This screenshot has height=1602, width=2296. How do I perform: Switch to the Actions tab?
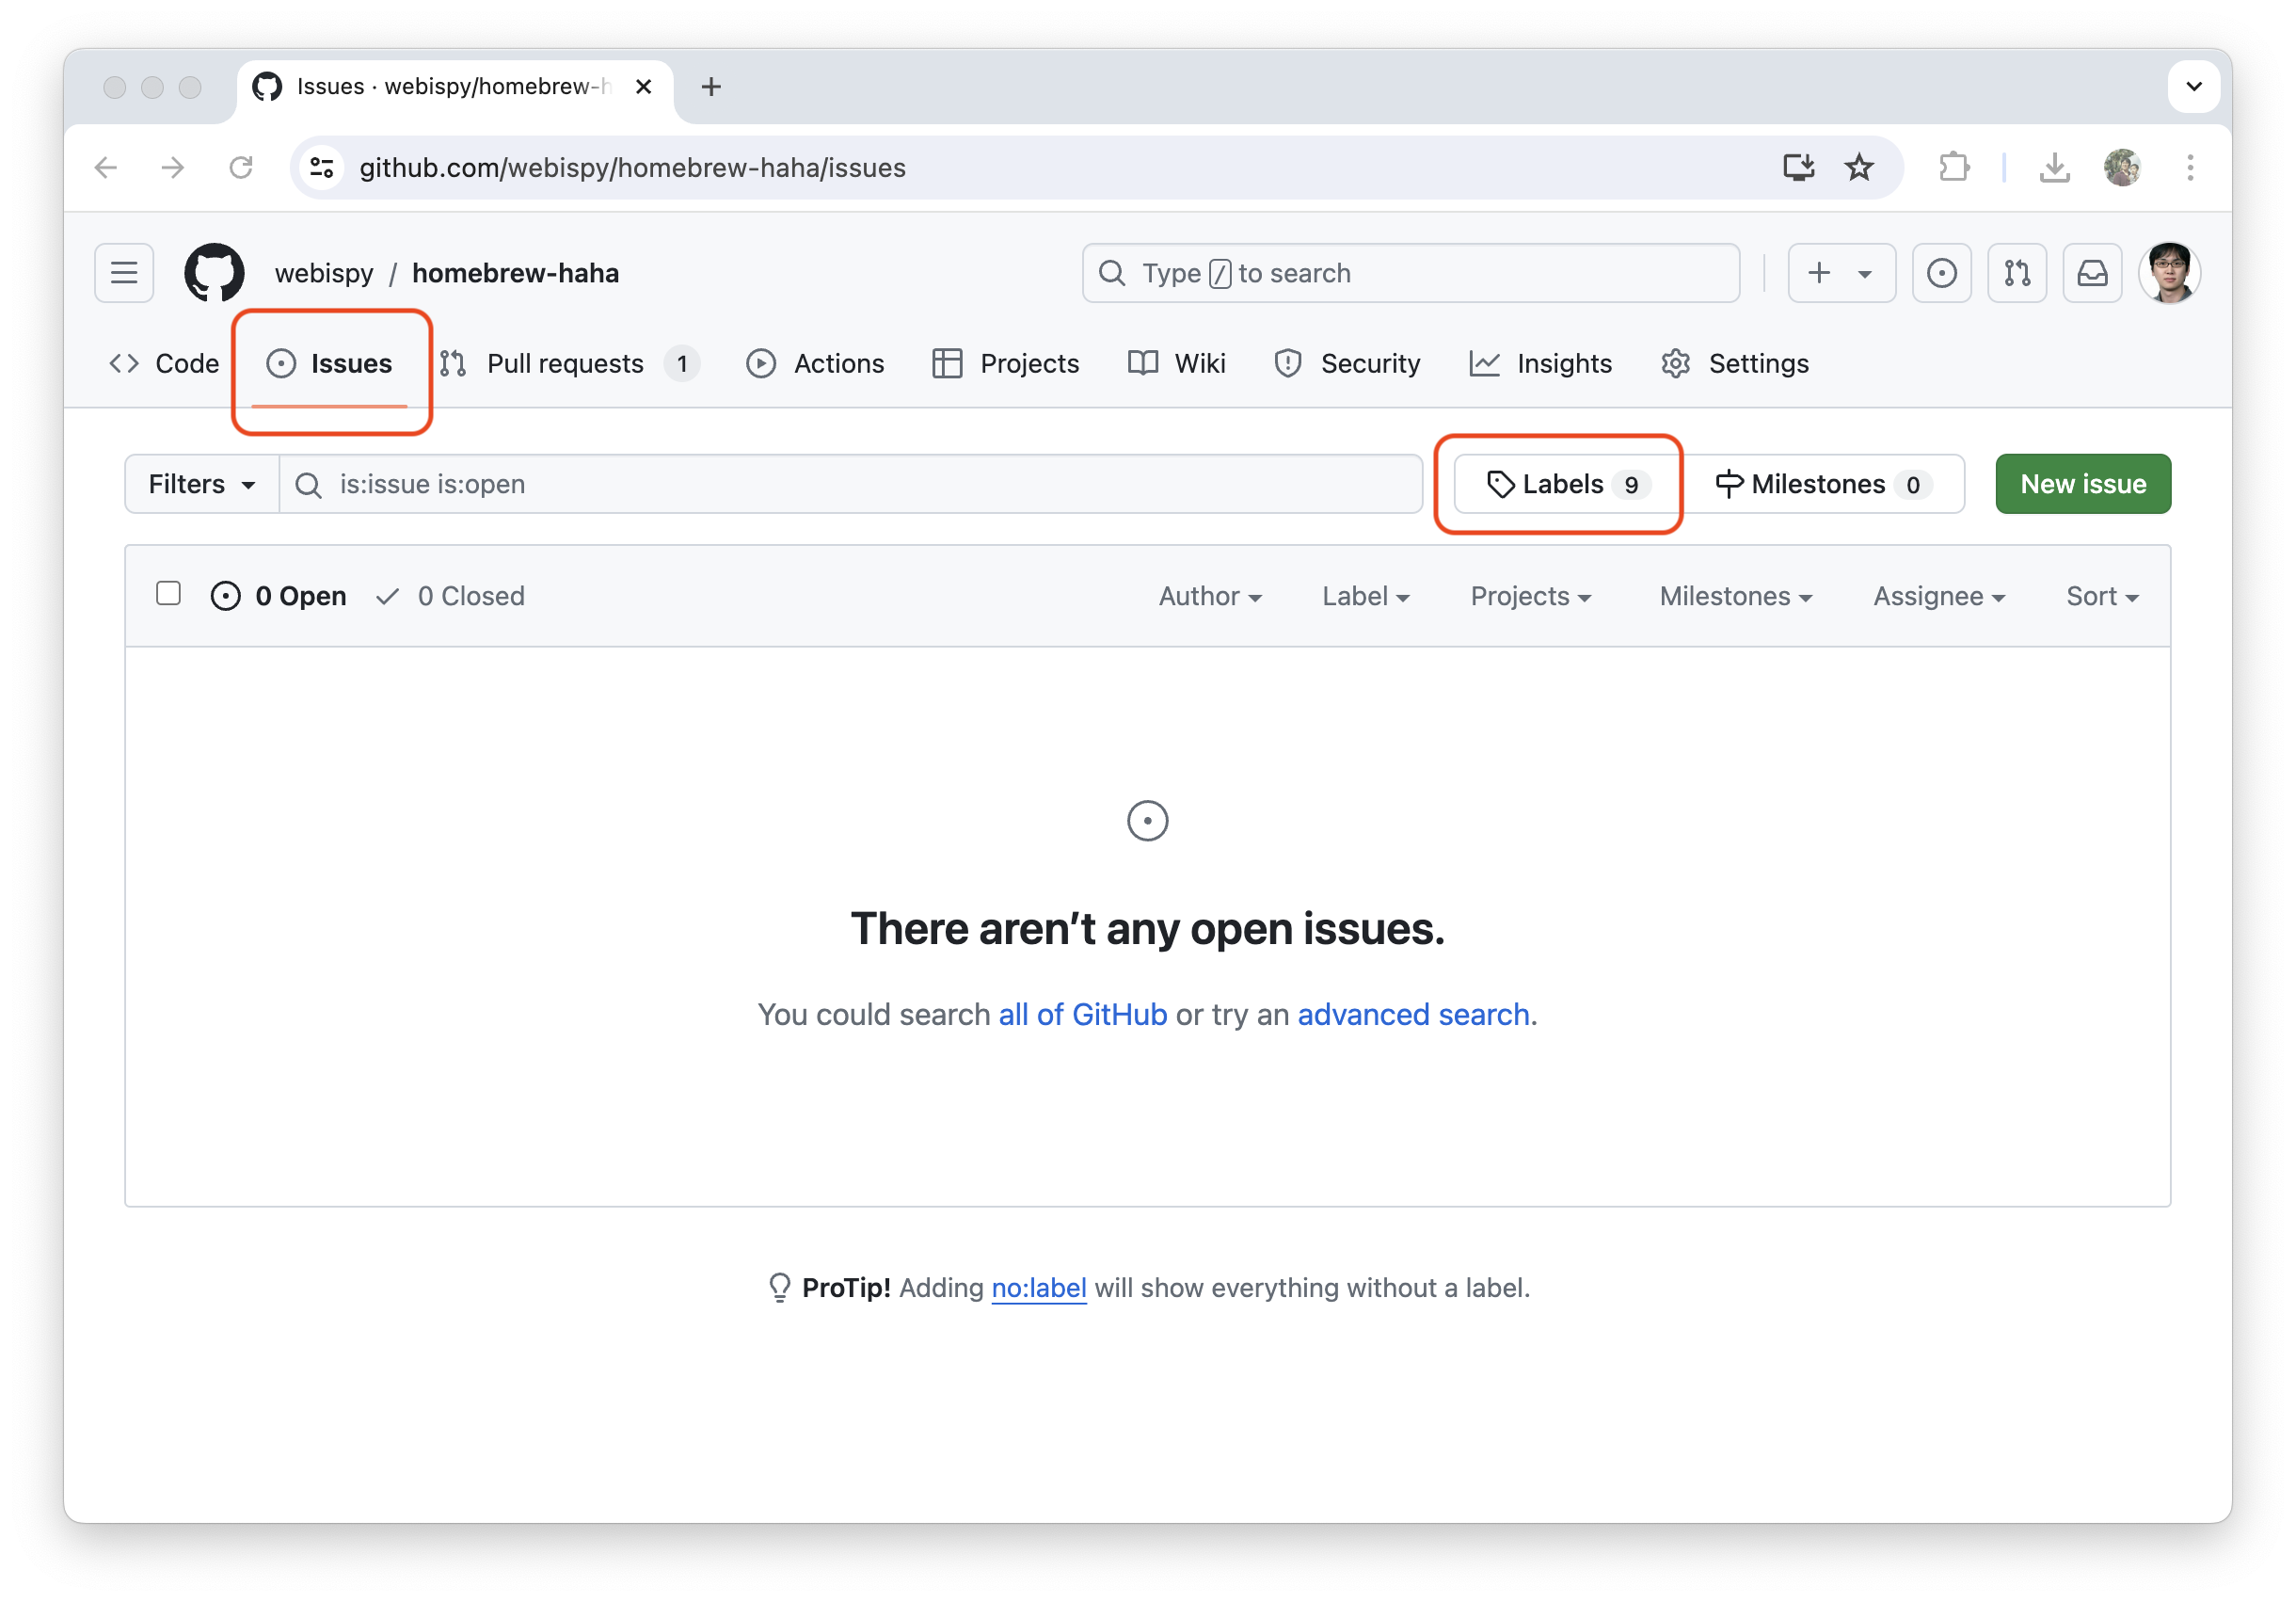[x=816, y=363]
